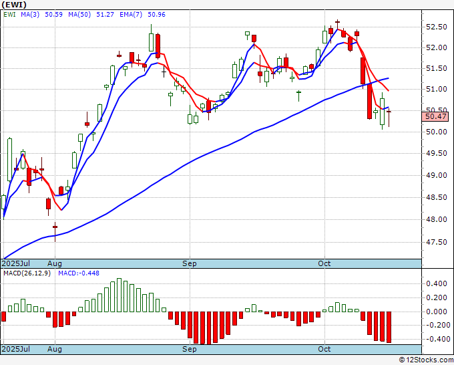Click Oct on the price chart date axis
This screenshot has width=454, height=365.
tap(324, 263)
